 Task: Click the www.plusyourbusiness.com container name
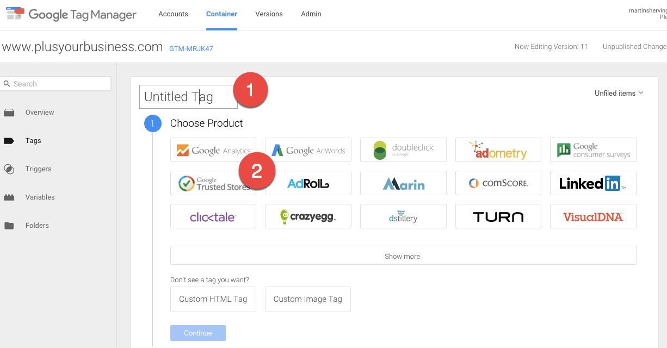click(82, 47)
